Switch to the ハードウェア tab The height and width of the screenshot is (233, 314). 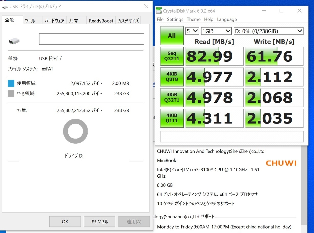pyautogui.click(x=54, y=21)
